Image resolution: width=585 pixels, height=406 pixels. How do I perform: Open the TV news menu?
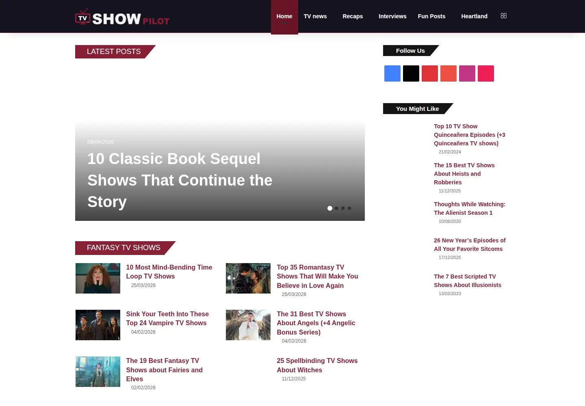tap(315, 16)
